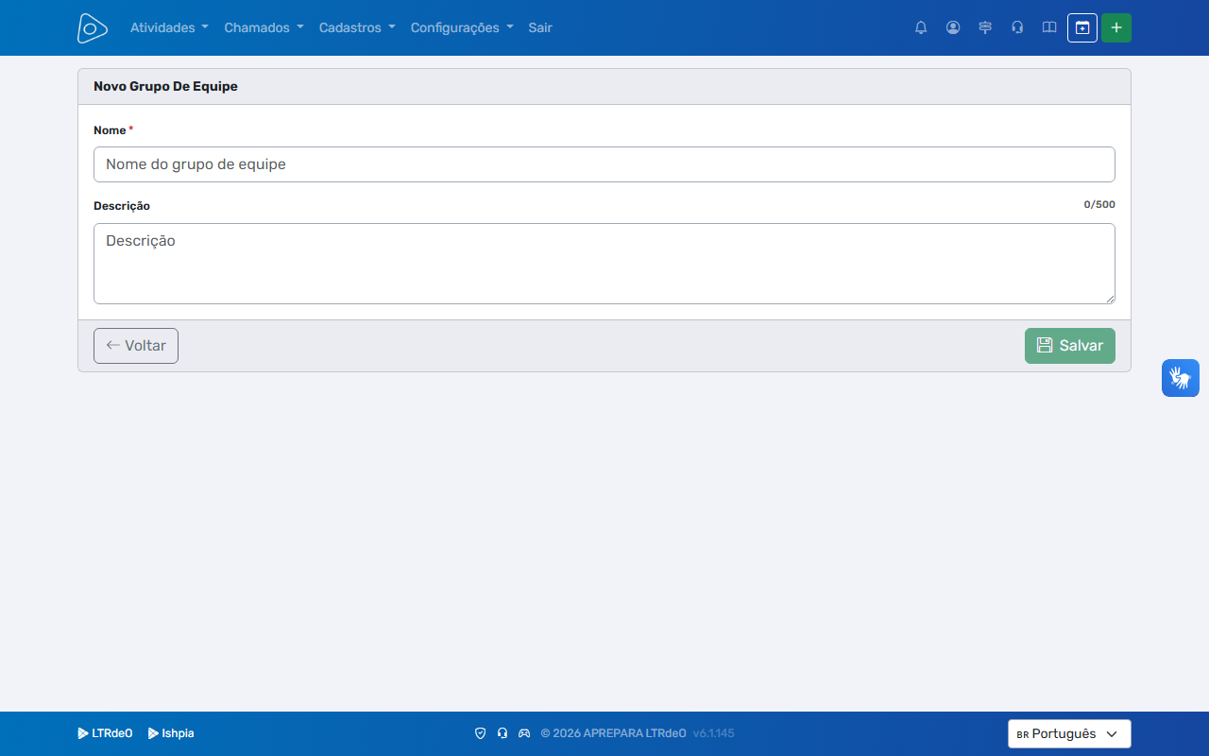This screenshot has height=756, width=1209.
Task: Open the sign language accessibility widget
Action: [x=1181, y=378]
